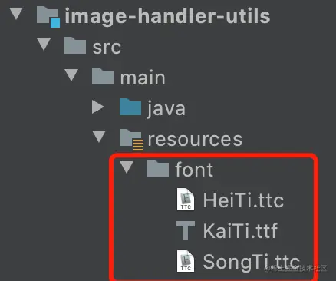Image resolution: width=336 pixels, height=281 pixels.
Task: Select the SongTi.ttc file name
Action: point(252,262)
